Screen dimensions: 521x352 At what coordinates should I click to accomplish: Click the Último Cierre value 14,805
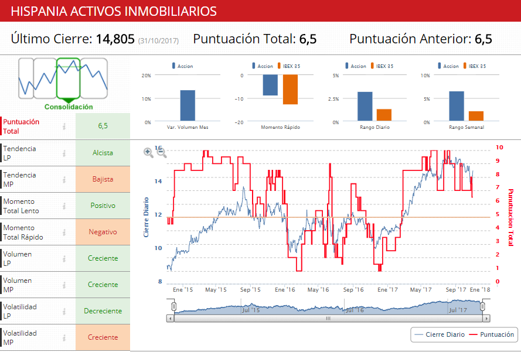tap(115, 39)
